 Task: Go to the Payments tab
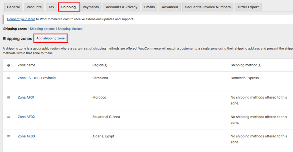click(x=91, y=7)
